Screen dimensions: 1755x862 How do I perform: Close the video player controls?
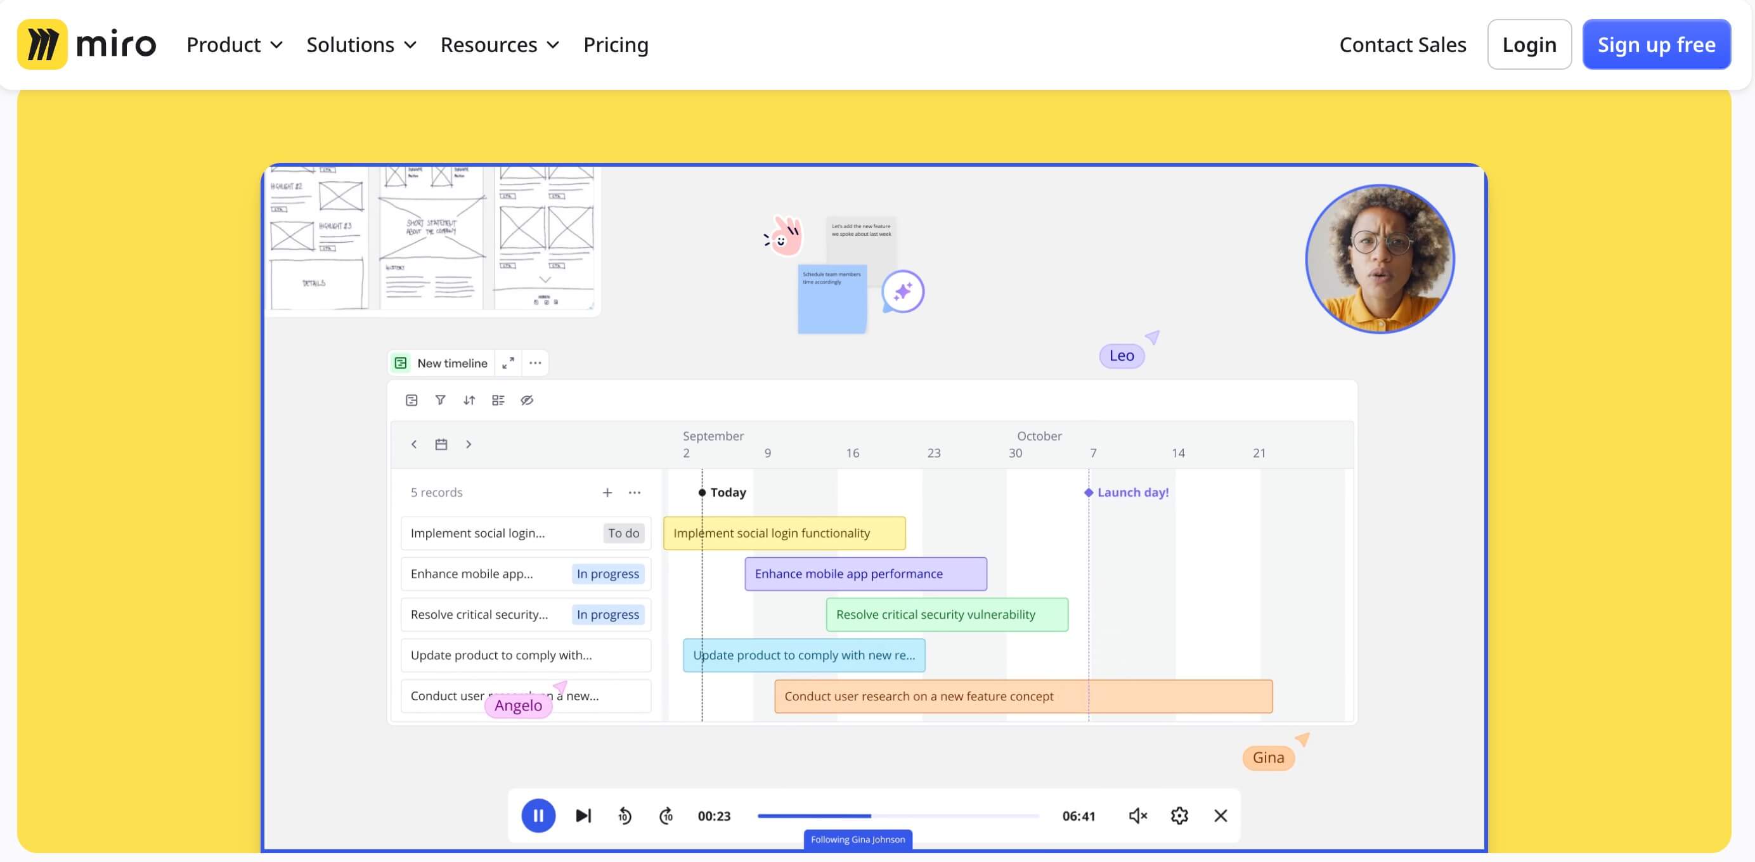coord(1220,815)
